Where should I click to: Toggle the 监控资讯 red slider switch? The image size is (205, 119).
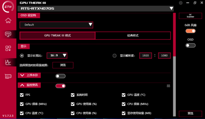[x=61, y=86]
